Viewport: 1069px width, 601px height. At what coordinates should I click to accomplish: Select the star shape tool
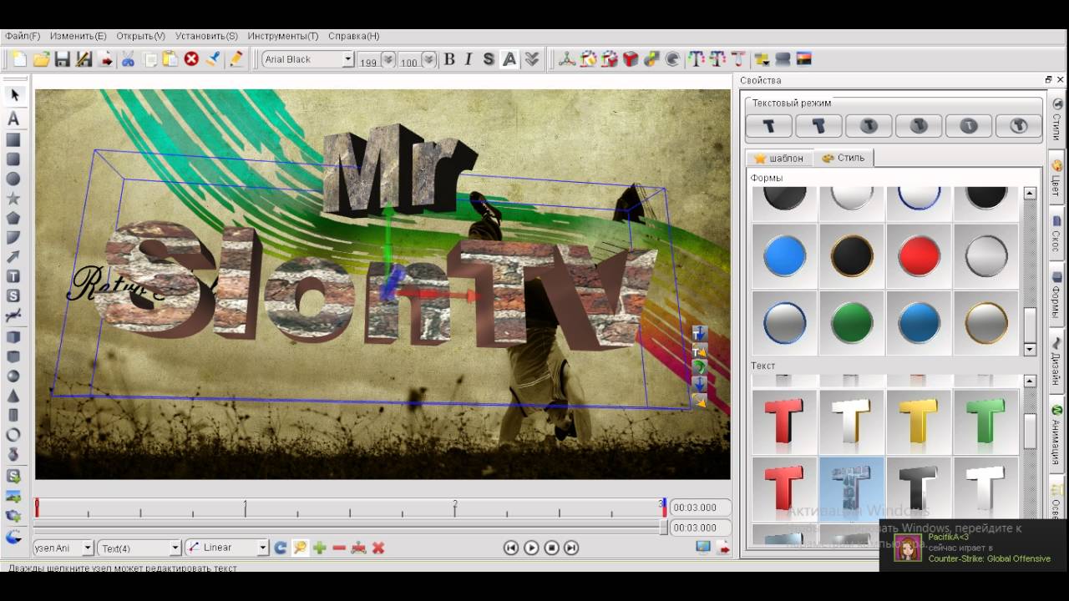pos(13,199)
